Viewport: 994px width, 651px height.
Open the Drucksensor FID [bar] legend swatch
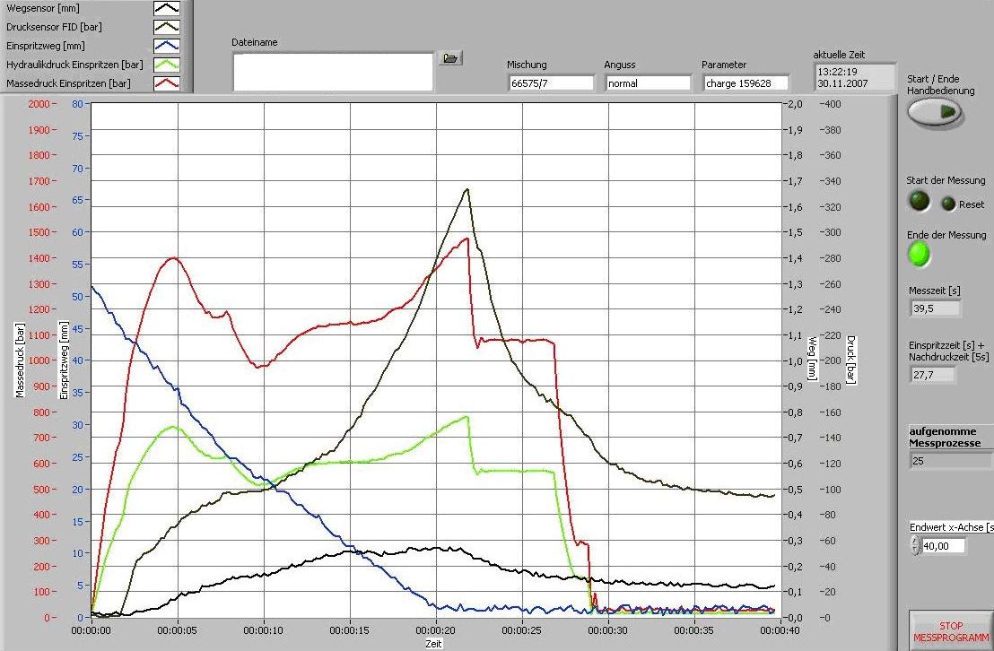tap(167, 27)
